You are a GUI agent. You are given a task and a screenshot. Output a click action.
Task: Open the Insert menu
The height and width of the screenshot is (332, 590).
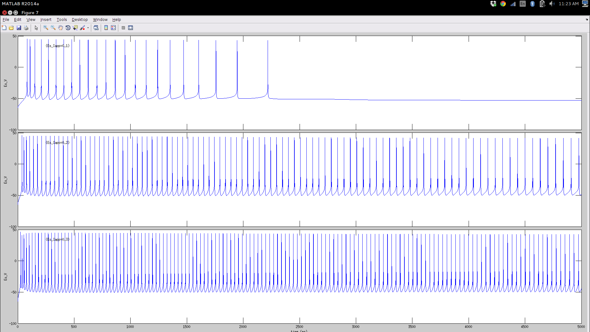pos(46,19)
